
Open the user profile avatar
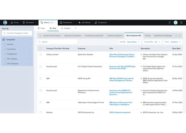coord(175,23)
